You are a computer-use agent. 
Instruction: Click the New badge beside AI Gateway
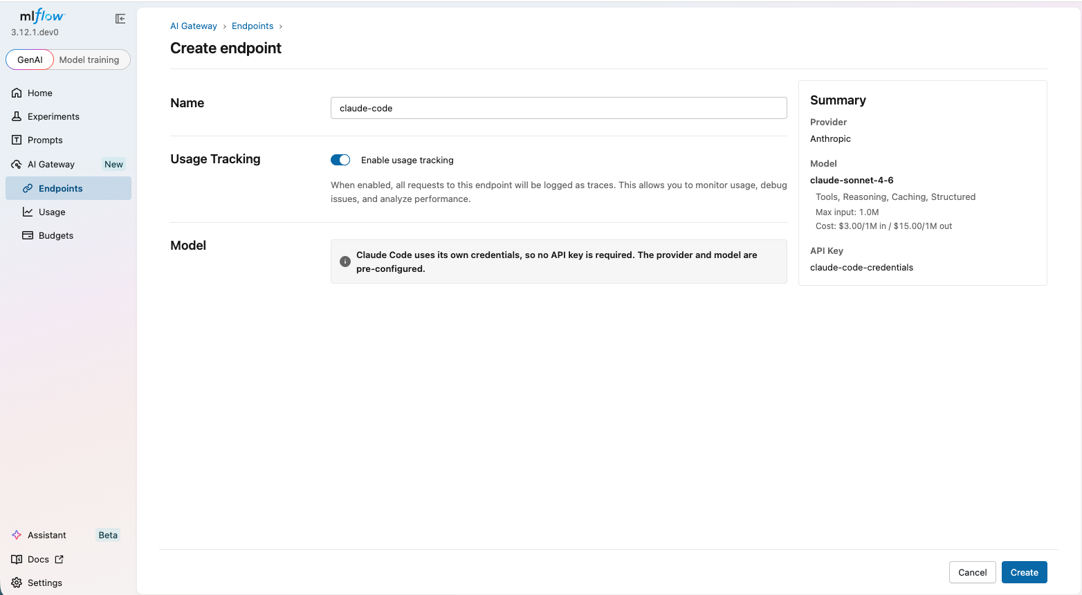point(113,164)
